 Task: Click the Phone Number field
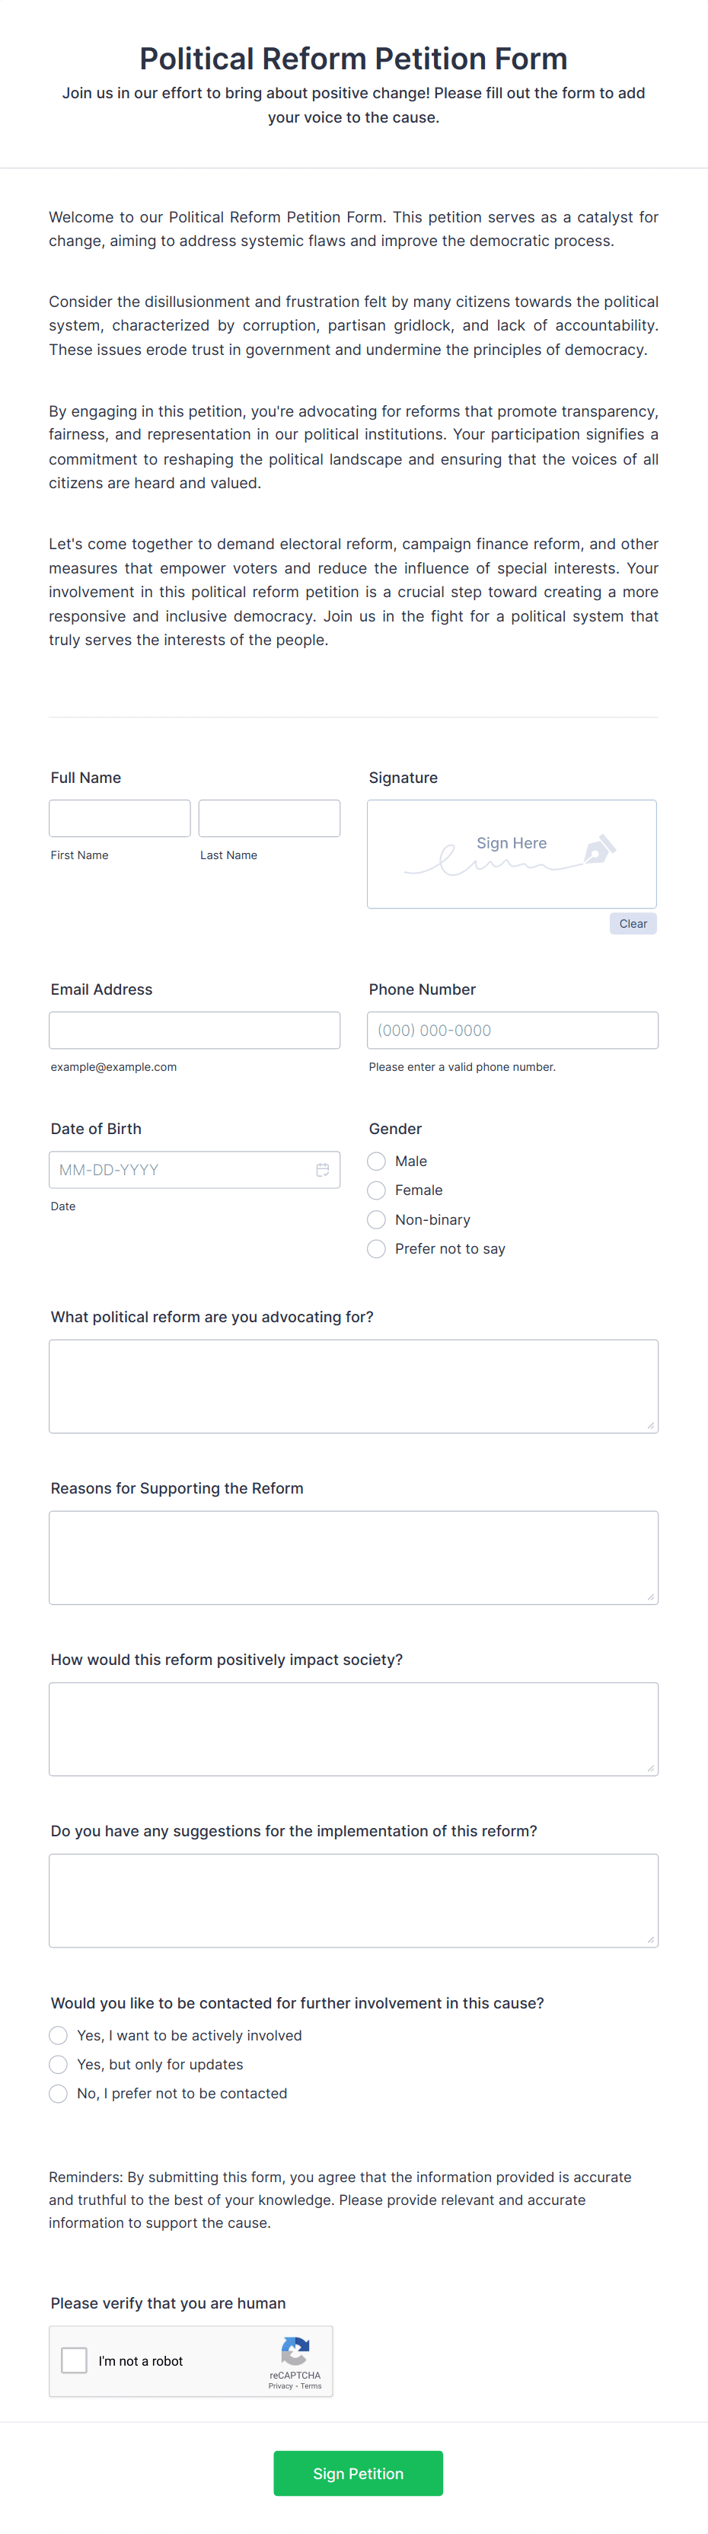(512, 1030)
